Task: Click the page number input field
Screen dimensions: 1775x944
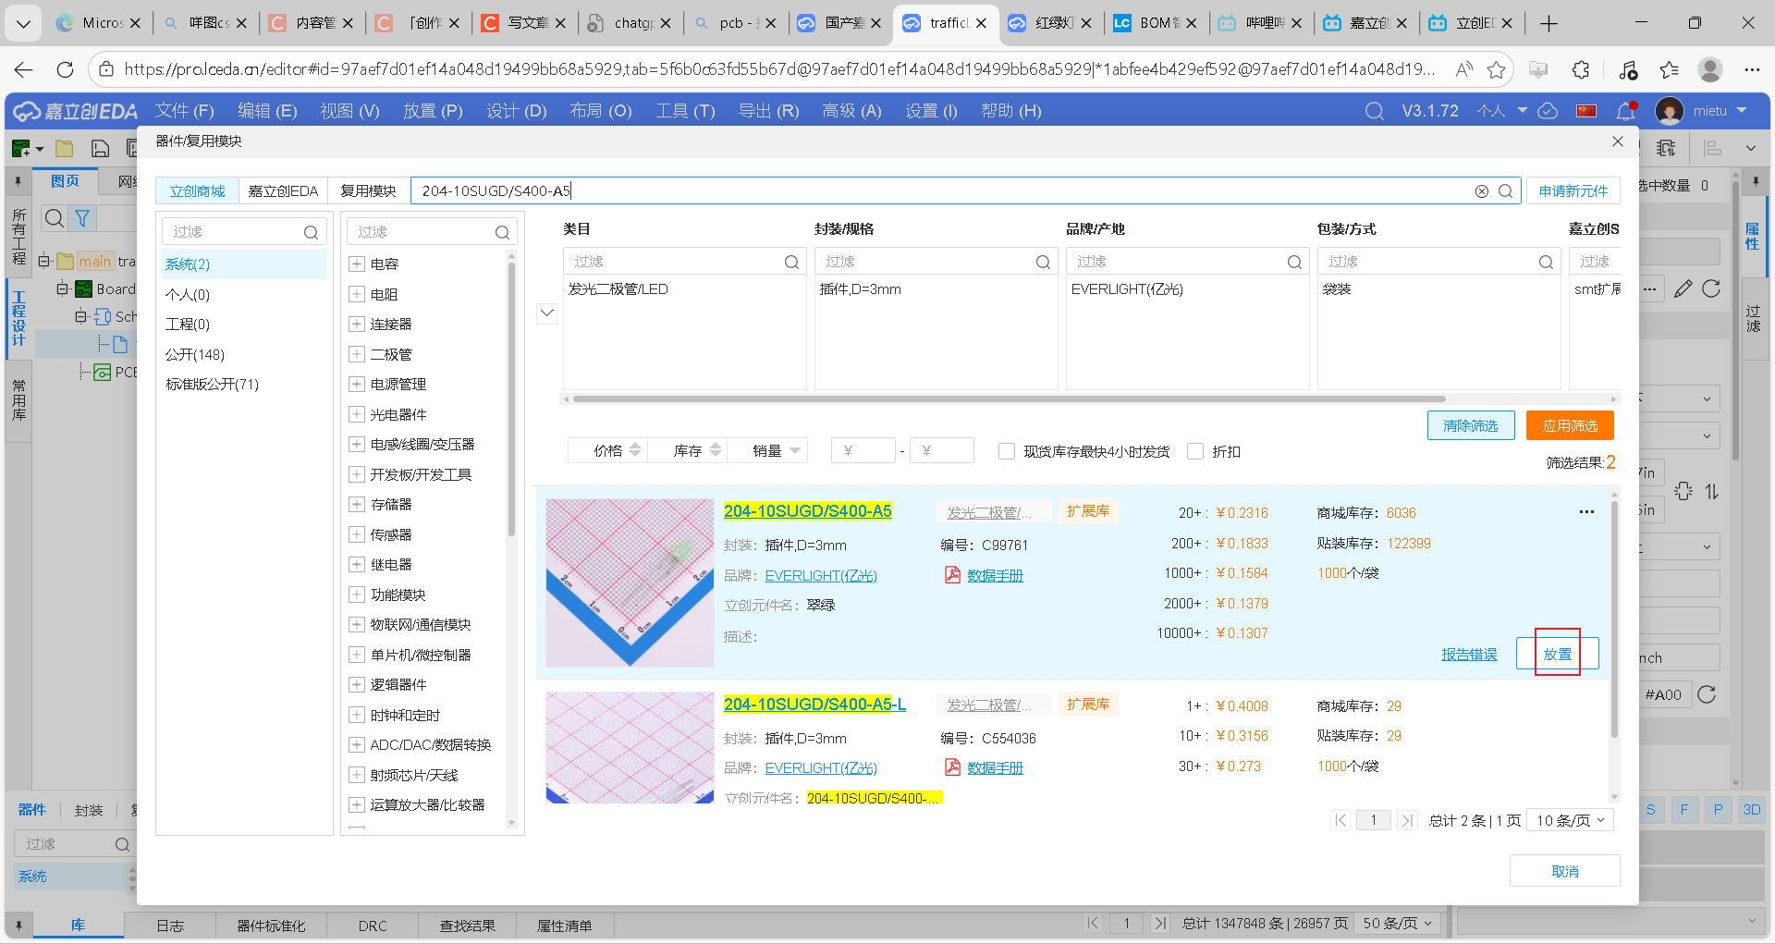Action: pyautogui.click(x=1374, y=820)
